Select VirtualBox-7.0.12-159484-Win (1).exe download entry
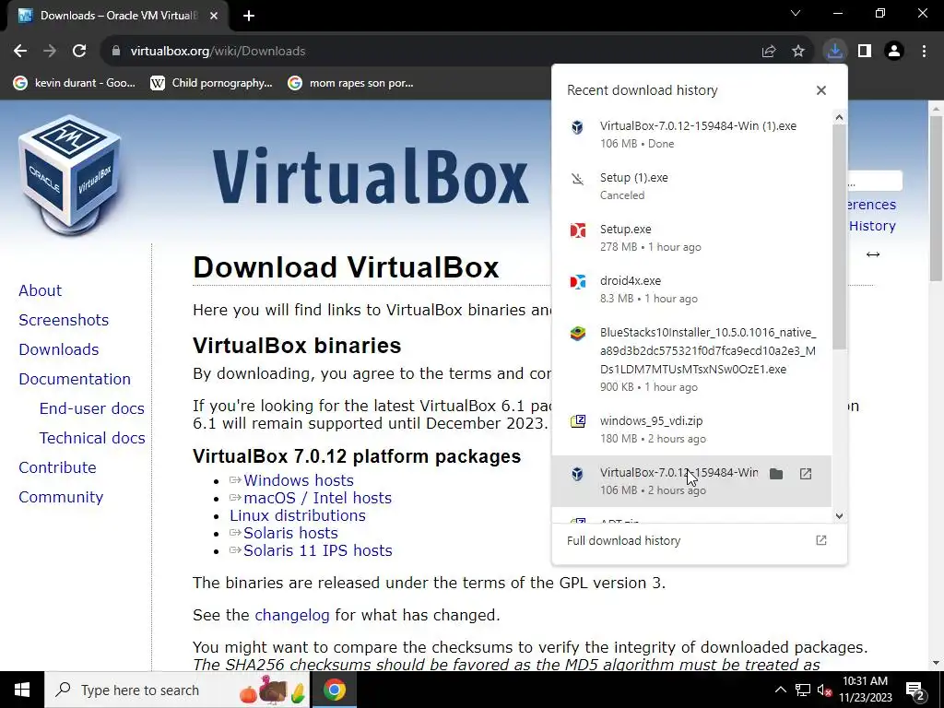This screenshot has width=944, height=708. pyautogui.click(x=691, y=135)
